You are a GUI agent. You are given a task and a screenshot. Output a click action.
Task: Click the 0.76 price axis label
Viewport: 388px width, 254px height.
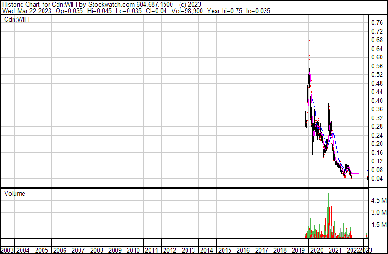(x=376, y=22)
